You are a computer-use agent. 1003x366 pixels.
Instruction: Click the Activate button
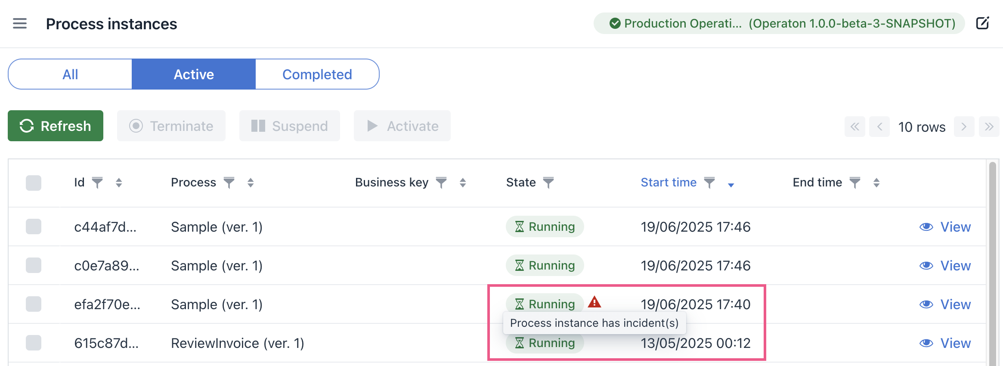(x=402, y=126)
